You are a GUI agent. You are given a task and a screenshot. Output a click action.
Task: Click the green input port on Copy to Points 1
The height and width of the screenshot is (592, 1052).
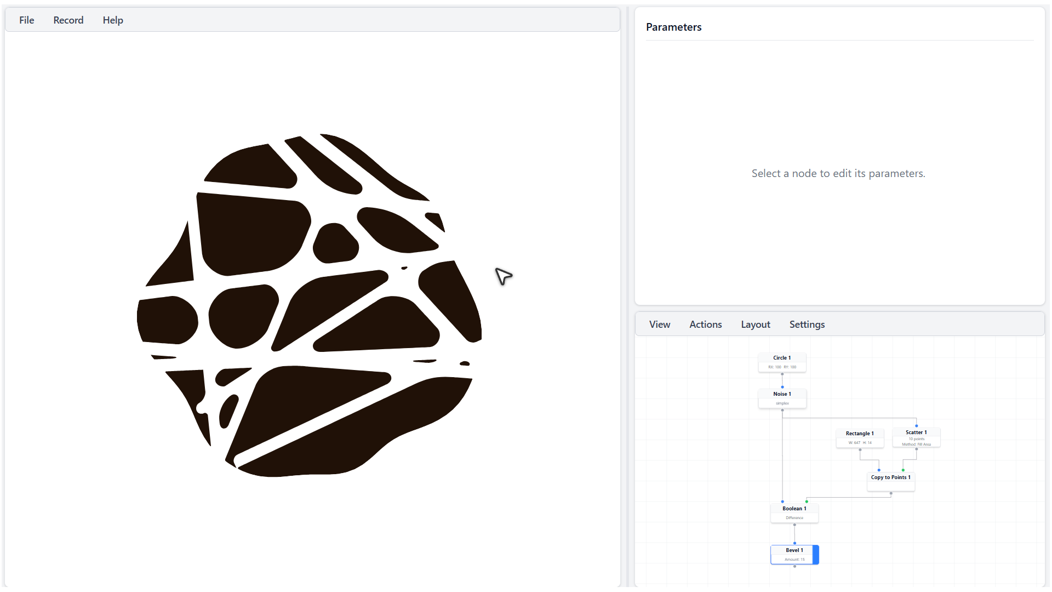903,470
